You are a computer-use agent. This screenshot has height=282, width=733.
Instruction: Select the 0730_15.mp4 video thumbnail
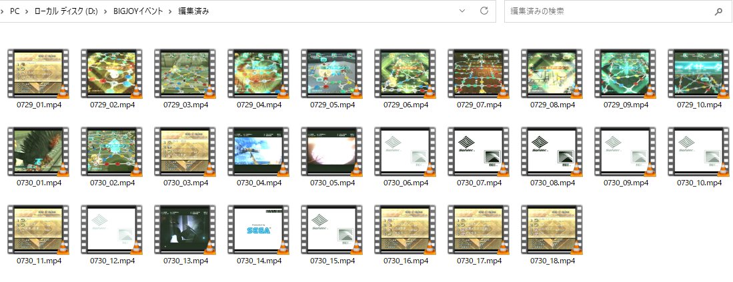click(x=332, y=230)
